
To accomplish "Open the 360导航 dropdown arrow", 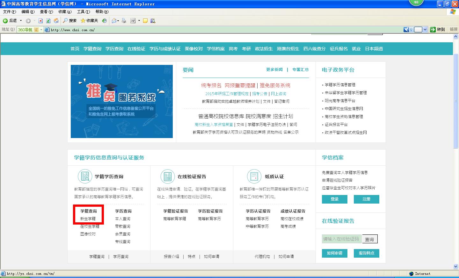I will (41, 30).
